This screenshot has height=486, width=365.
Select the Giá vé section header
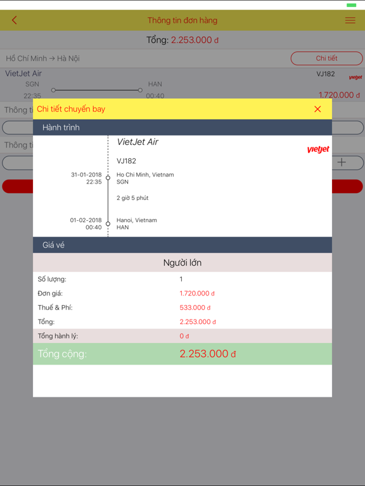182,245
